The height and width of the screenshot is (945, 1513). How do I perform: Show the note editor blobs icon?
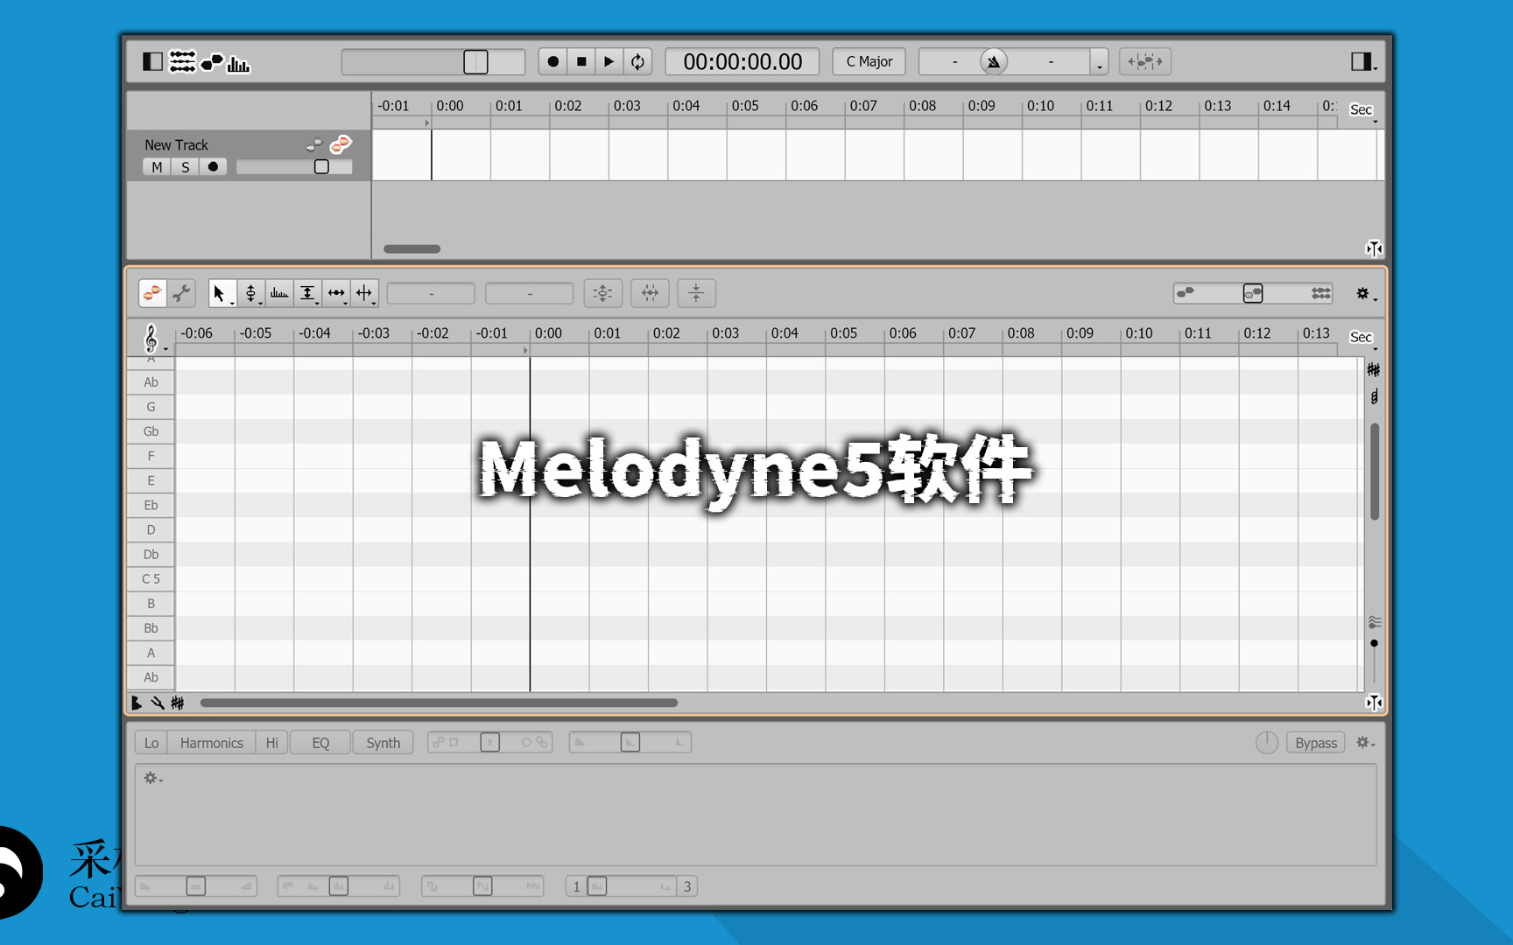click(212, 62)
